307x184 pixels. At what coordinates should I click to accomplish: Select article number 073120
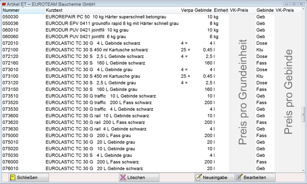coord(11,83)
